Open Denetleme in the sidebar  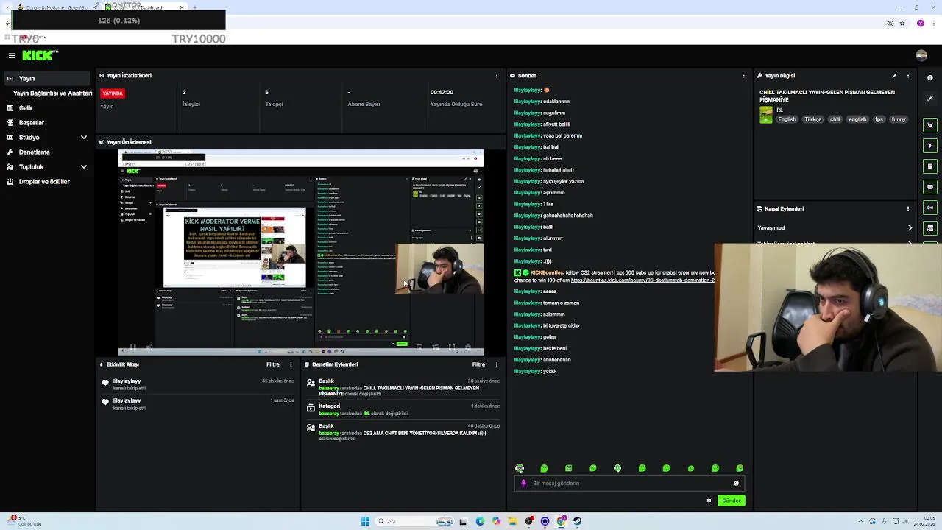[34, 152]
